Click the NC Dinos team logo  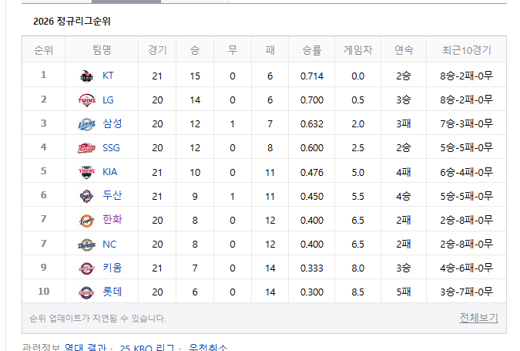(86, 245)
